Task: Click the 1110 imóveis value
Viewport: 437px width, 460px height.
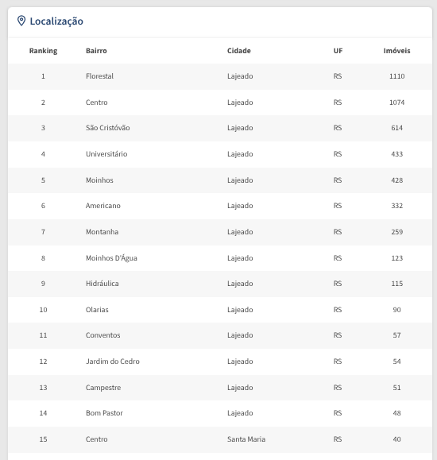Action: (x=396, y=76)
